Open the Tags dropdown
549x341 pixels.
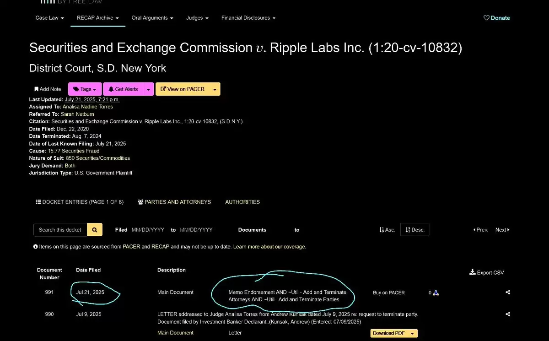86,89
